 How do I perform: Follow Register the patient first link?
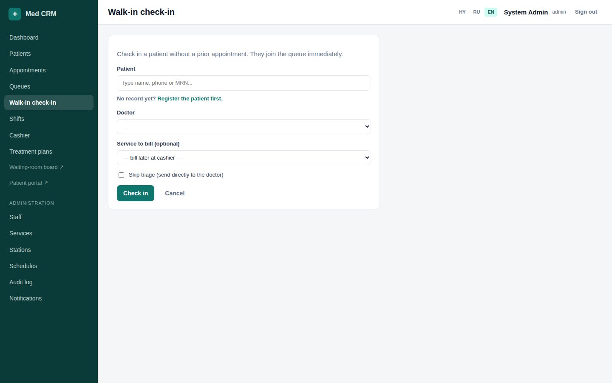190,98
